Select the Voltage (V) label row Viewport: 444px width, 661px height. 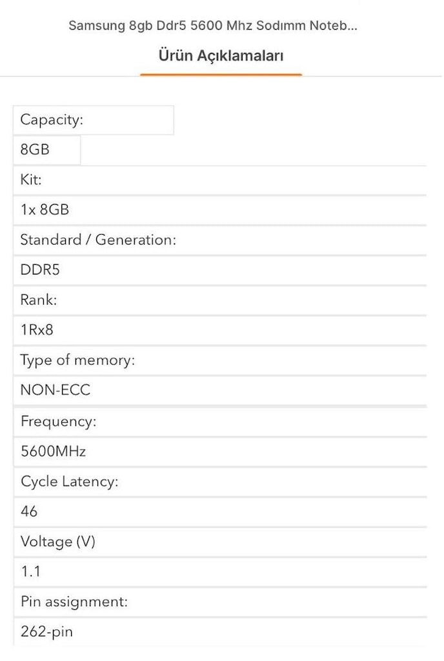(220, 542)
